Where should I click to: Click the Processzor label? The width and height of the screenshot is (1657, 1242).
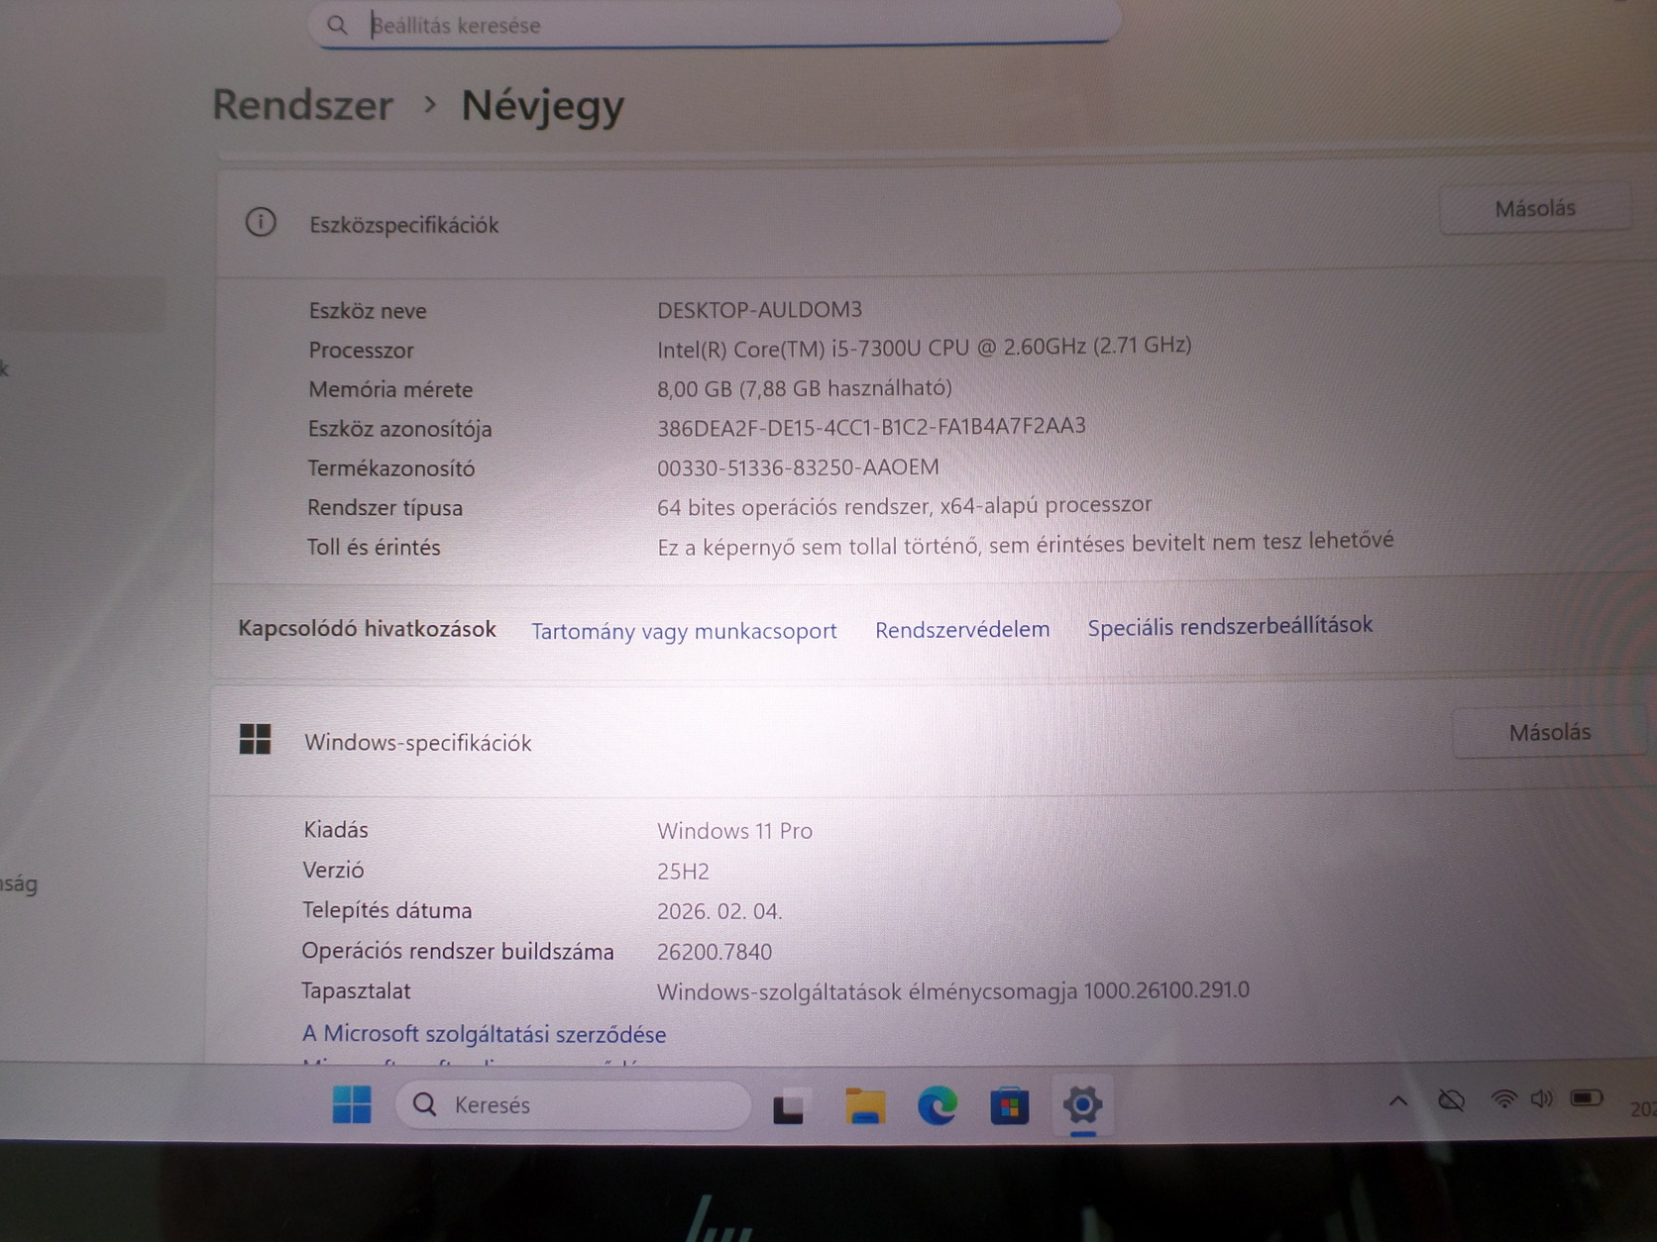coord(361,351)
